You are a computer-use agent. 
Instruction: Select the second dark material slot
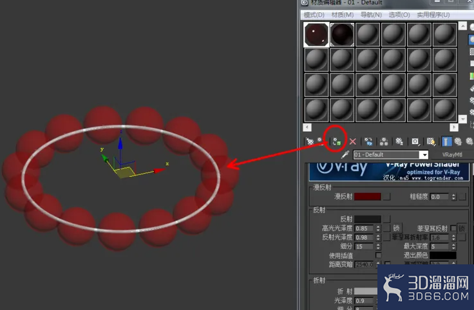pyautogui.click(x=342, y=35)
